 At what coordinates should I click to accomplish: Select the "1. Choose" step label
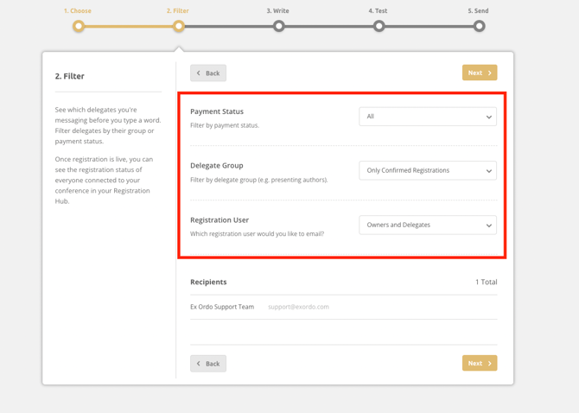(78, 11)
